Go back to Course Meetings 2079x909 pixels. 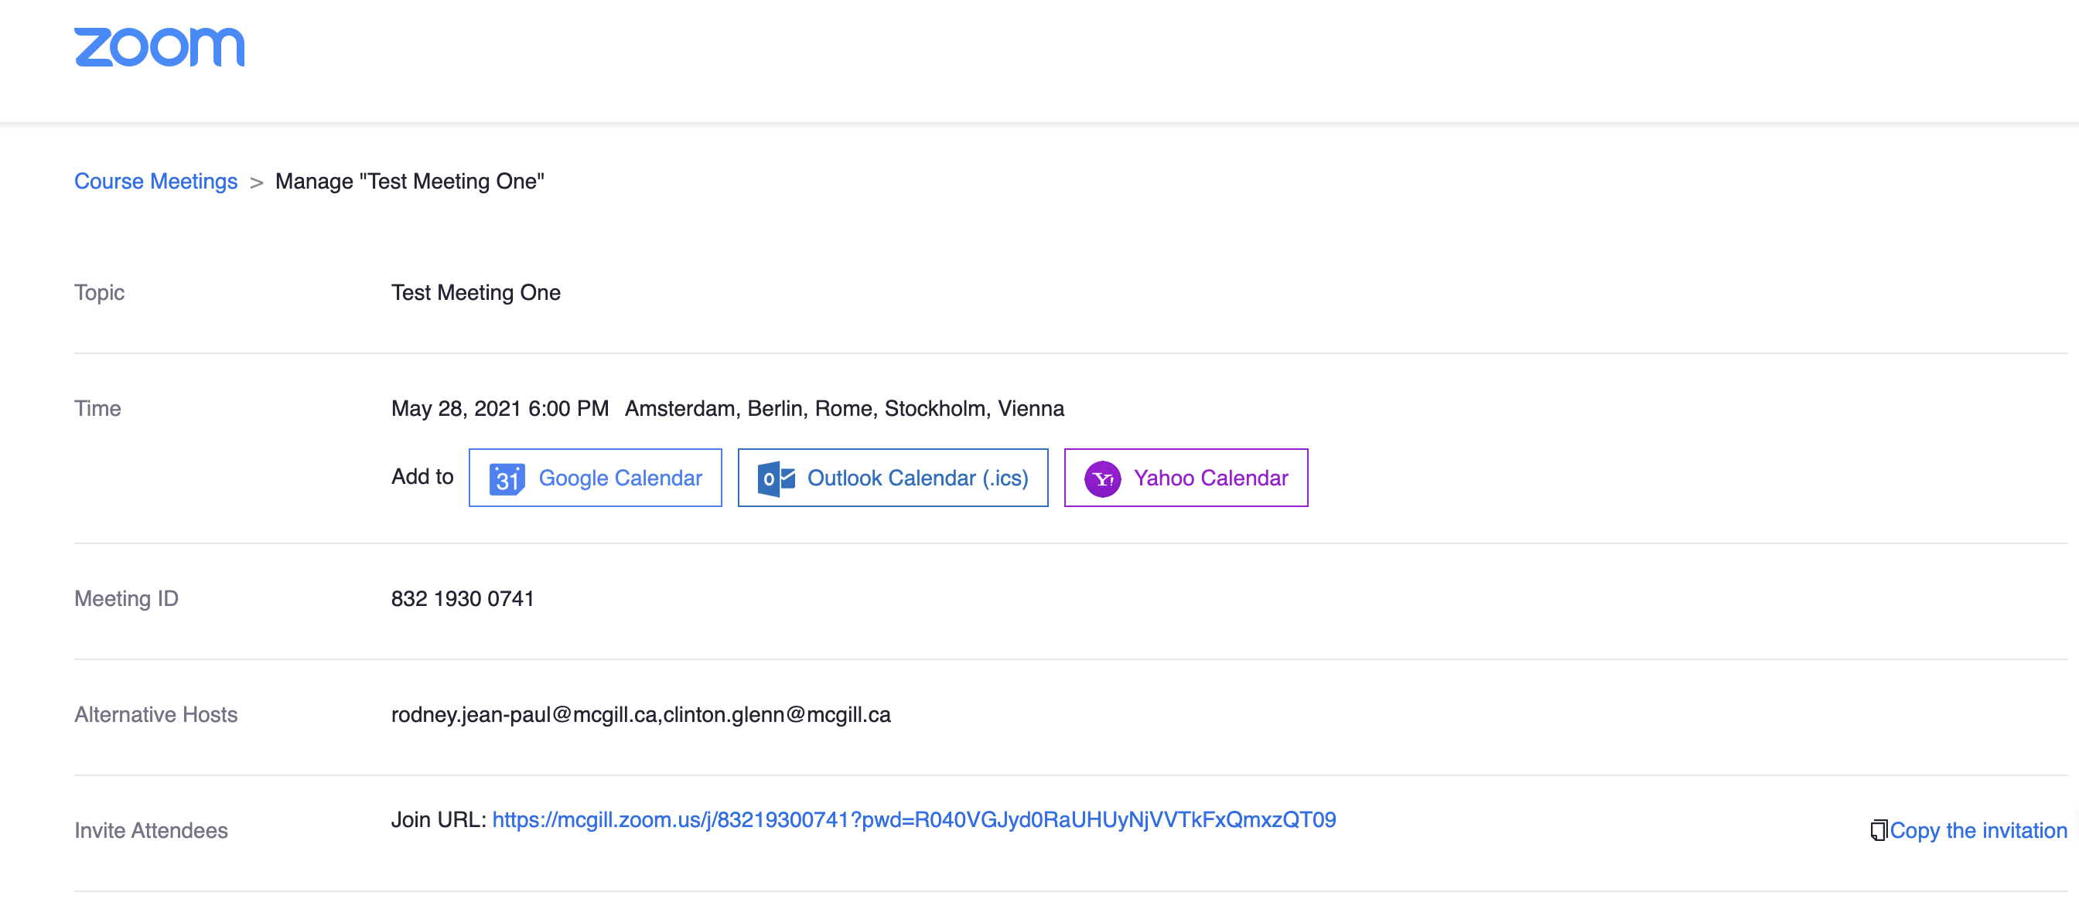[x=155, y=182]
